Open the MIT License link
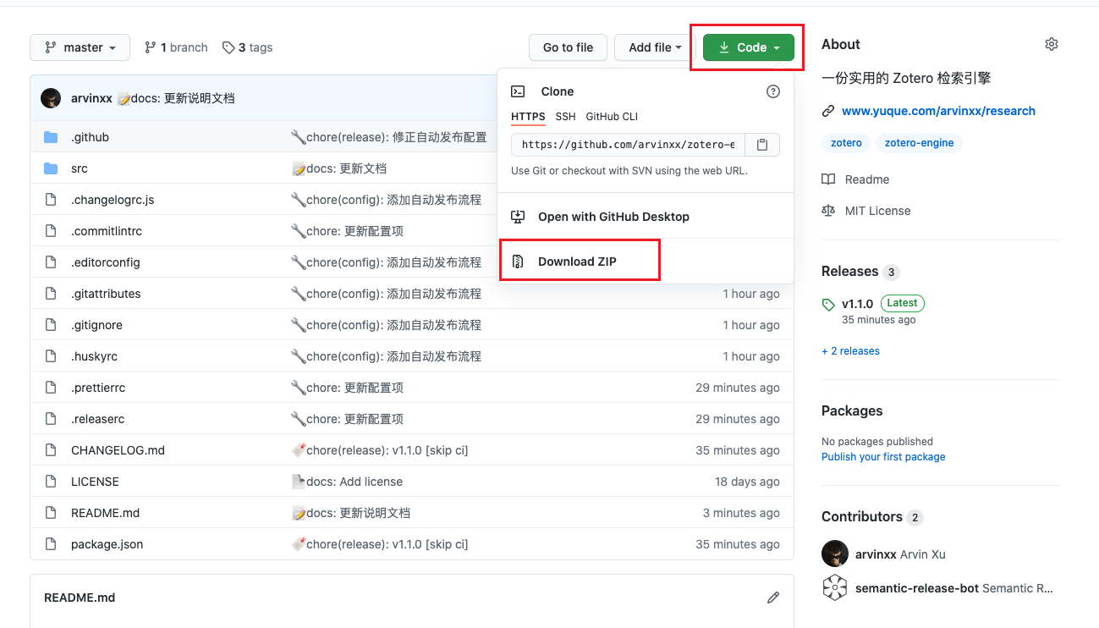 pyautogui.click(x=878, y=211)
